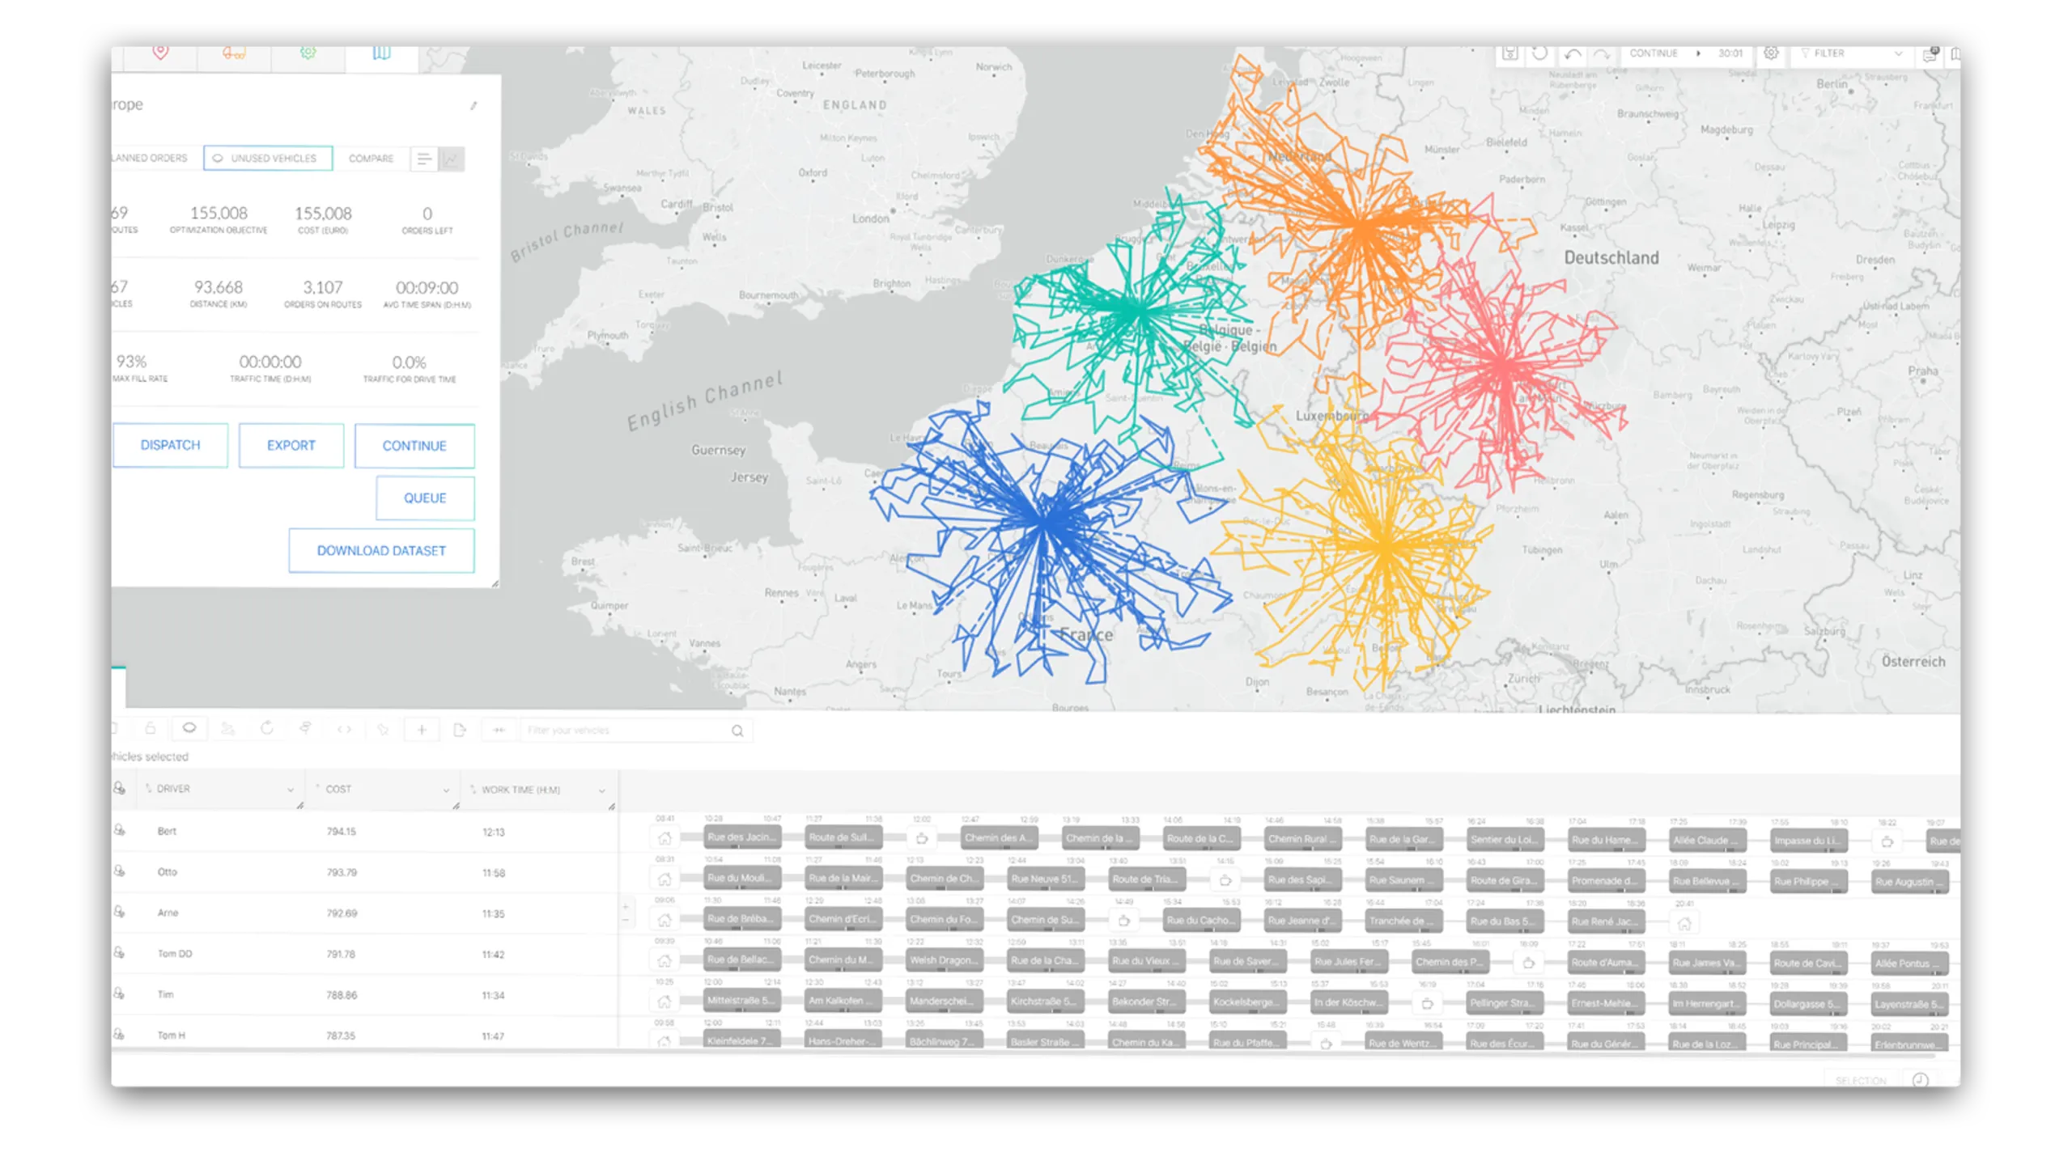Image resolution: width=2072 pixels, height=1165 pixels.
Task: Click the export file icon in vehicle toolbar
Action: click(x=460, y=730)
